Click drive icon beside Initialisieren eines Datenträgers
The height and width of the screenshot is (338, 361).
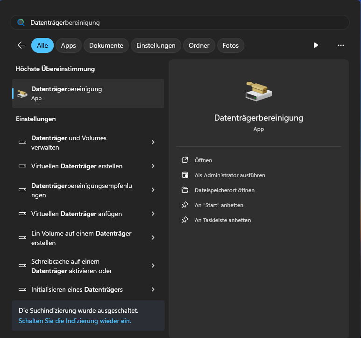(x=22, y=289)
